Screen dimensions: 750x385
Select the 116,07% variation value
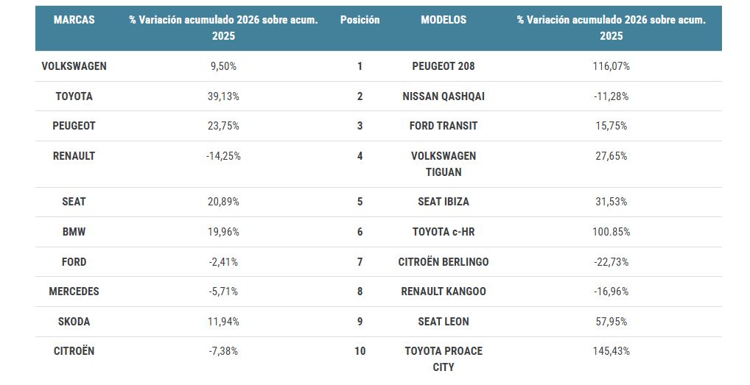611,66
